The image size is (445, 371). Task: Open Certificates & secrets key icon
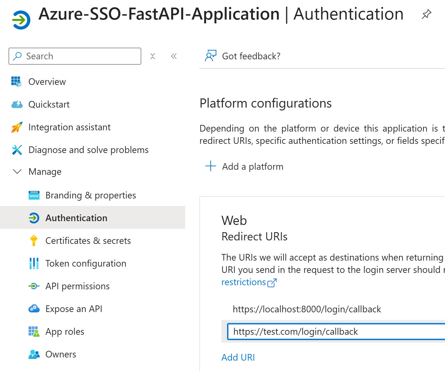point(34,241)
